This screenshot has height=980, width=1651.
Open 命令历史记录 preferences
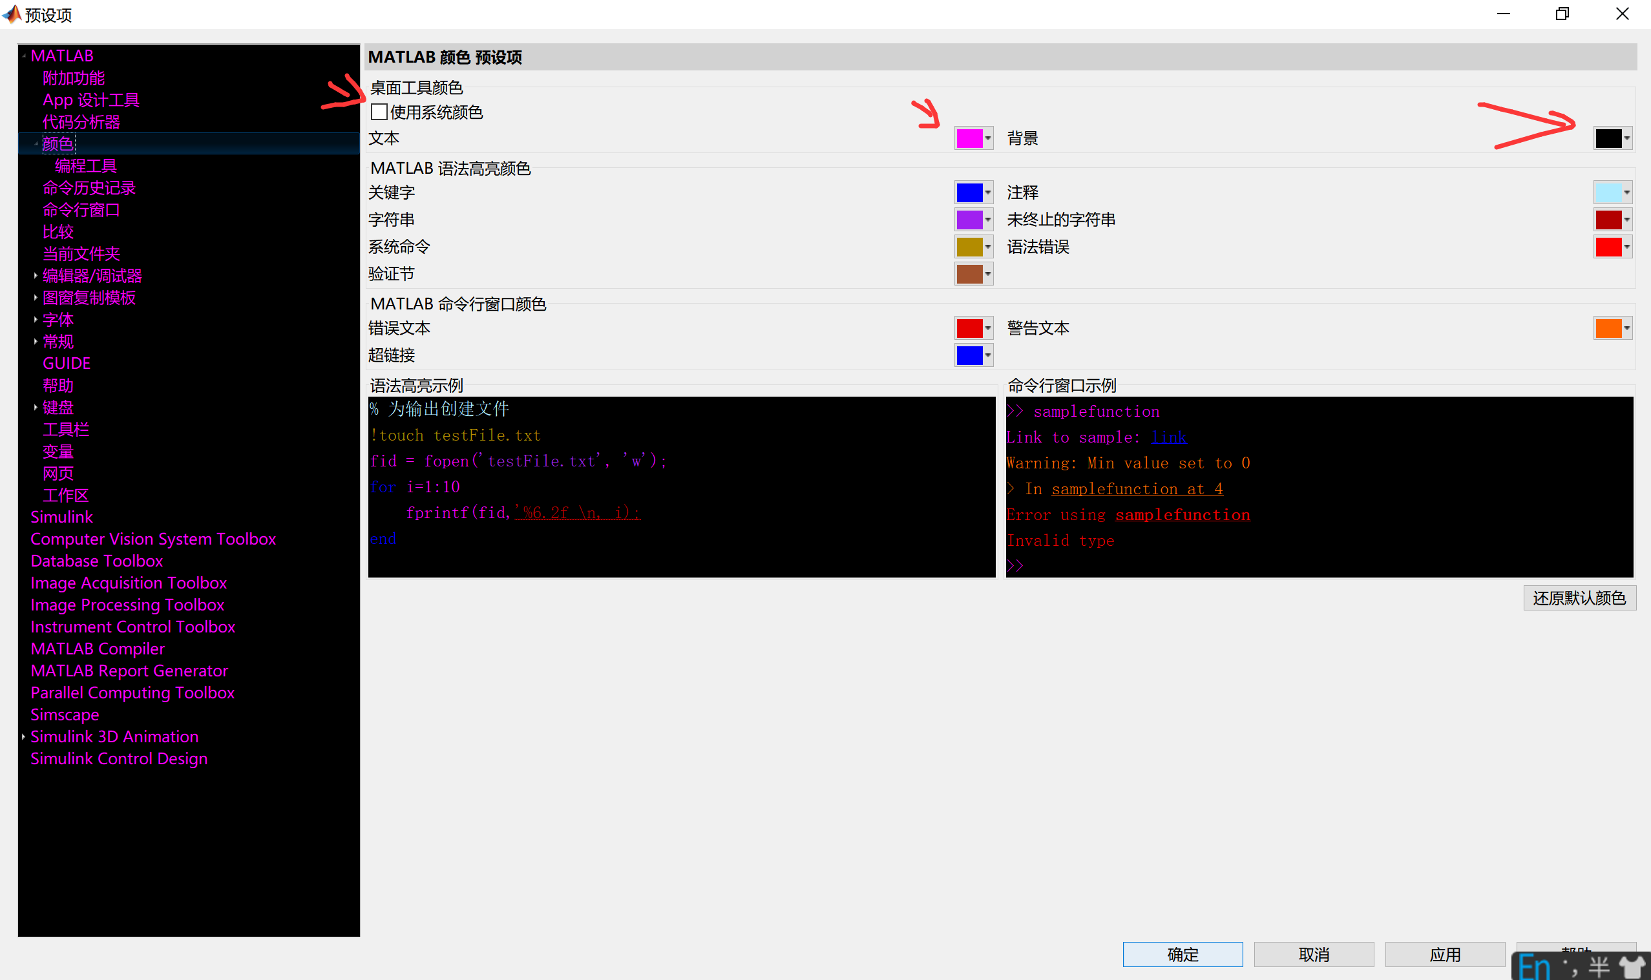89,187
